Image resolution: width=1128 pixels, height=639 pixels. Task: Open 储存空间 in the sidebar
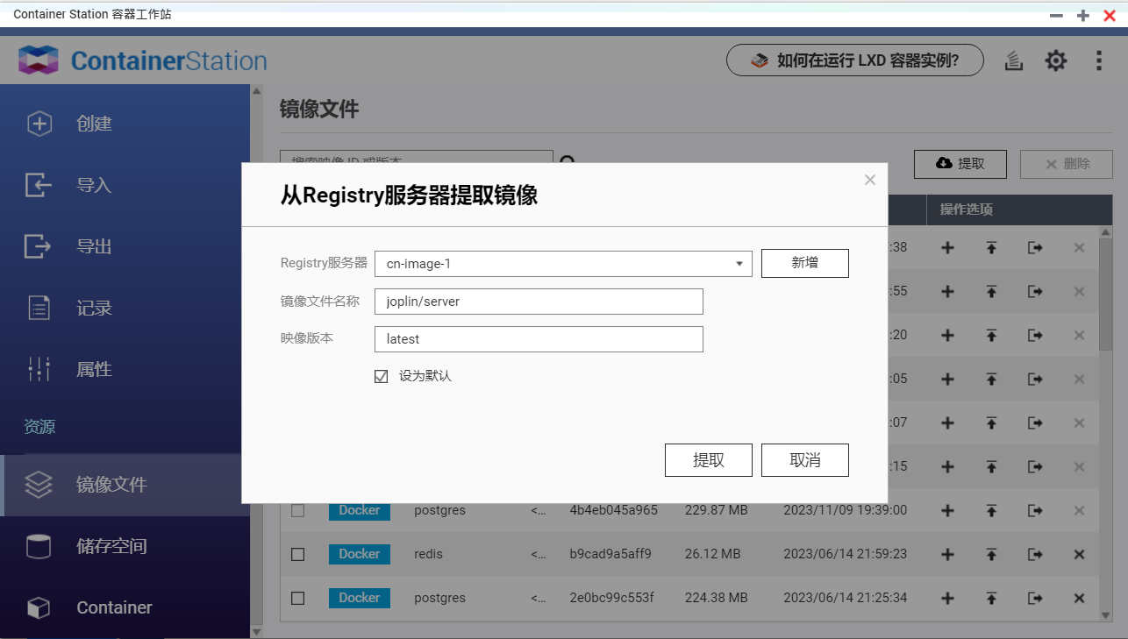[125, 546]
